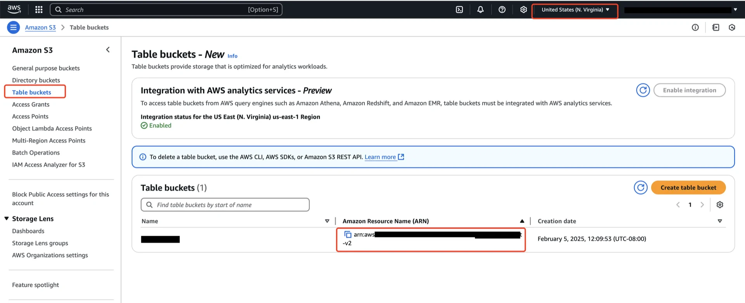
Task: Open Access Points
Action: (30, 116)
